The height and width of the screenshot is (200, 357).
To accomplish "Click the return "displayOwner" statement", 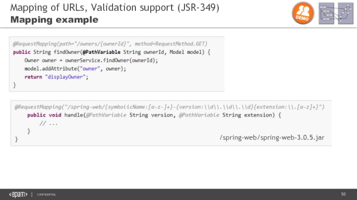I will [56, 76].
